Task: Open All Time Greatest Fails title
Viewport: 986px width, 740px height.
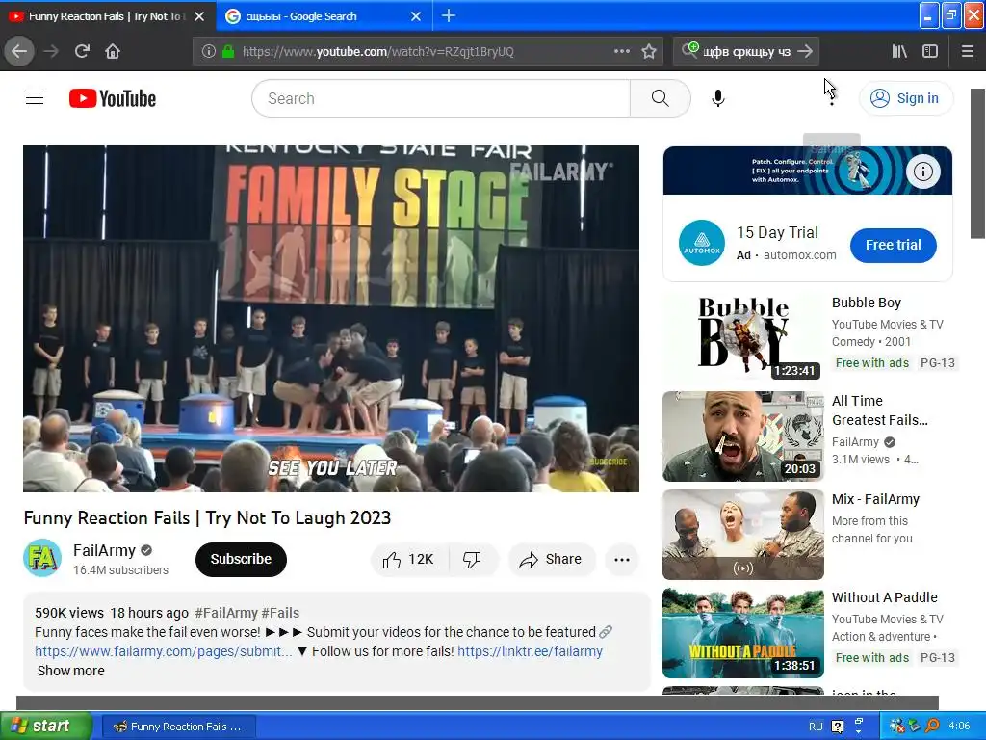Action: coord(880,410)
